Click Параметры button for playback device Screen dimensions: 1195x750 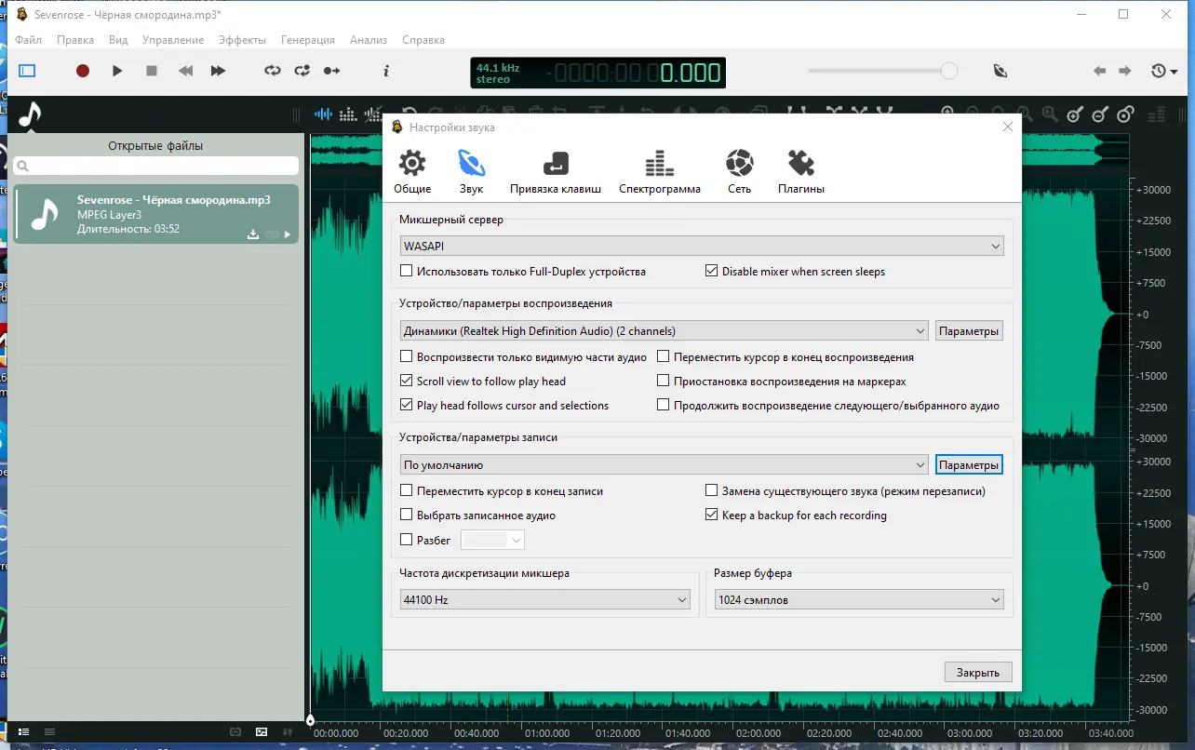969,331
